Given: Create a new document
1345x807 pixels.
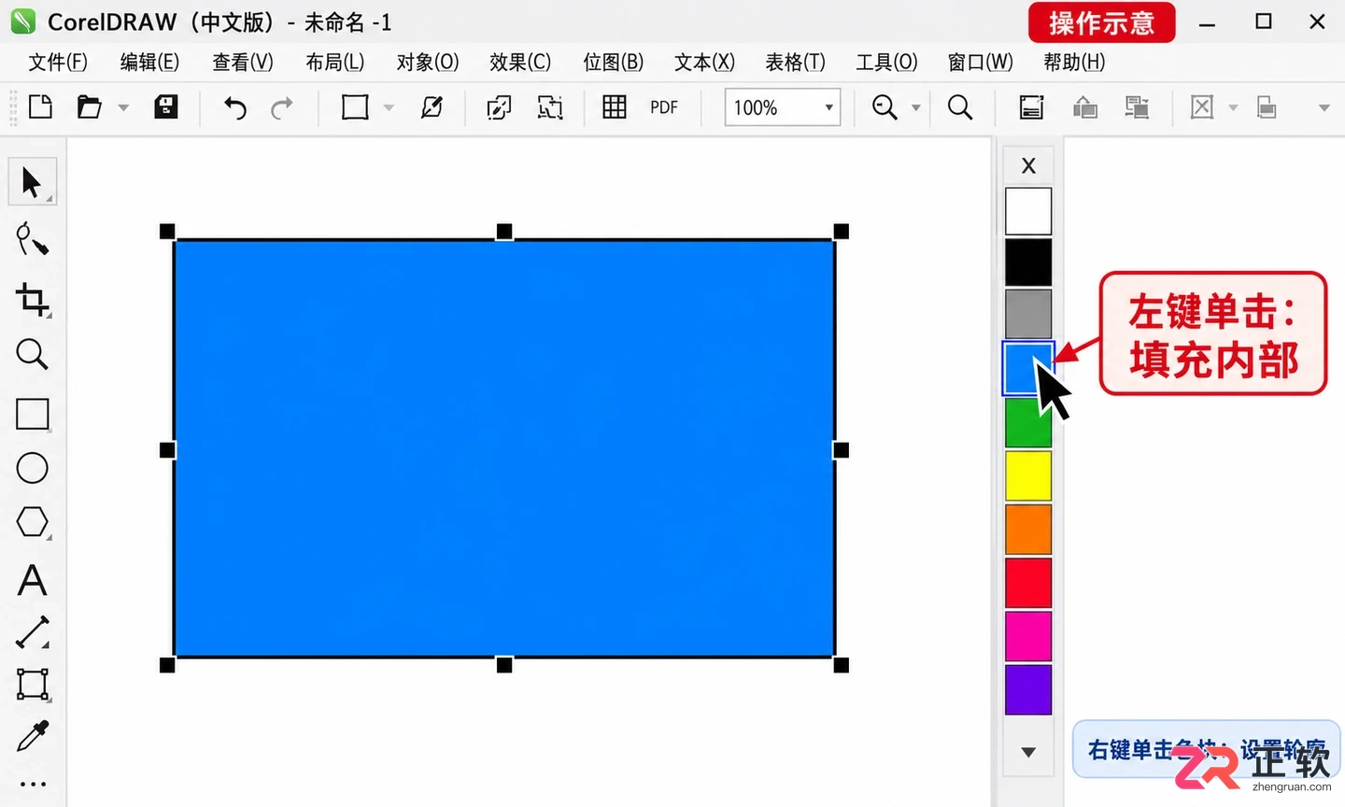Looking at the screenshot, I should 40,107.
